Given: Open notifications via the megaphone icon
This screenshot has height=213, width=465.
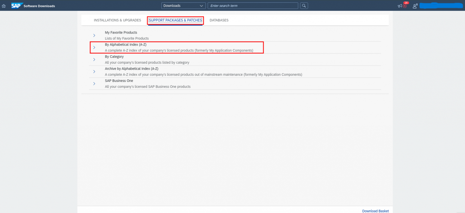Looking at the screenshot, I should point(399,6).
